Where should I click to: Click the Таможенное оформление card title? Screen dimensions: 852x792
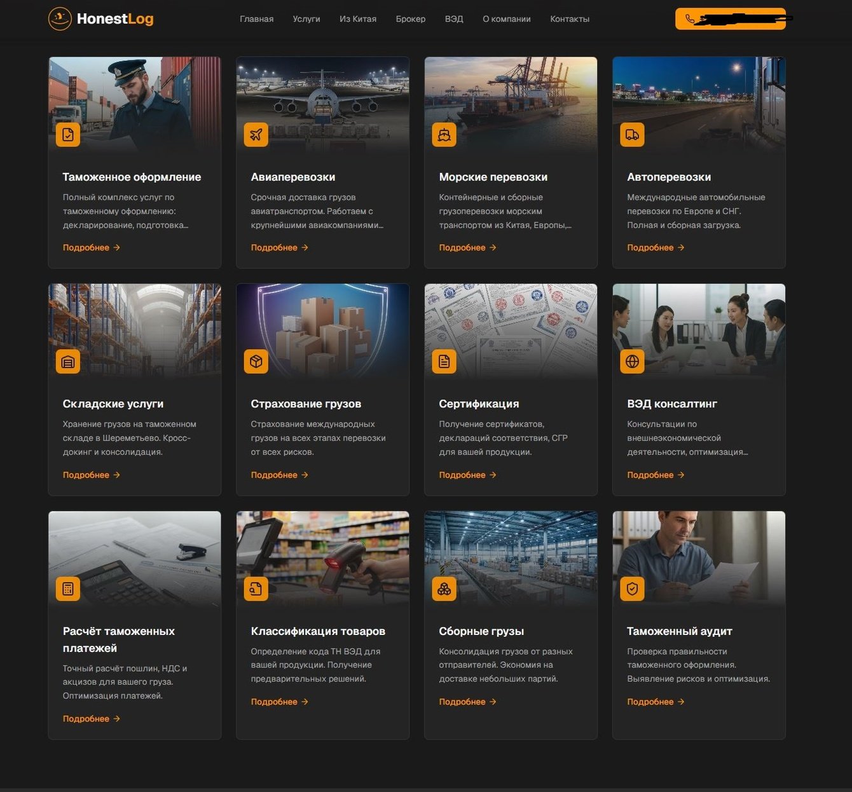(x=132, y=177)
